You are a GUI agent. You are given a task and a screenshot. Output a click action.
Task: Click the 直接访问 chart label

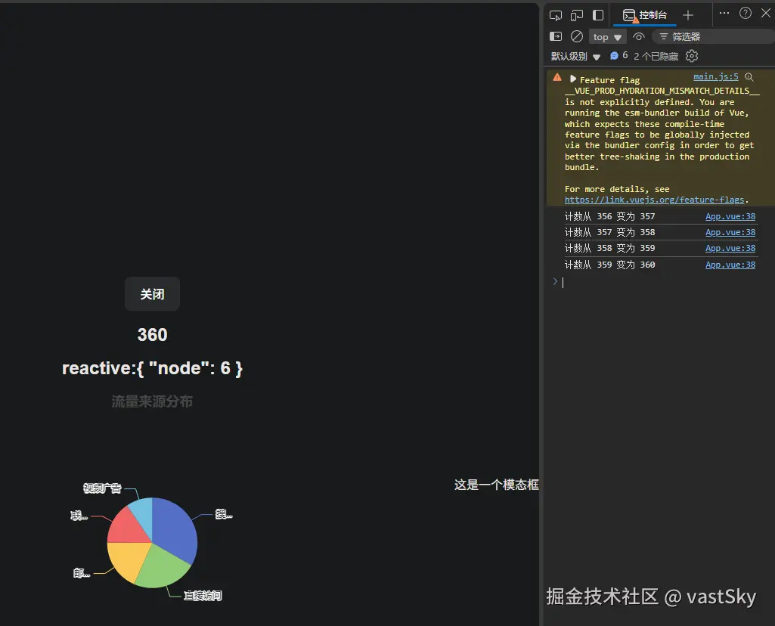coord(203,596)
